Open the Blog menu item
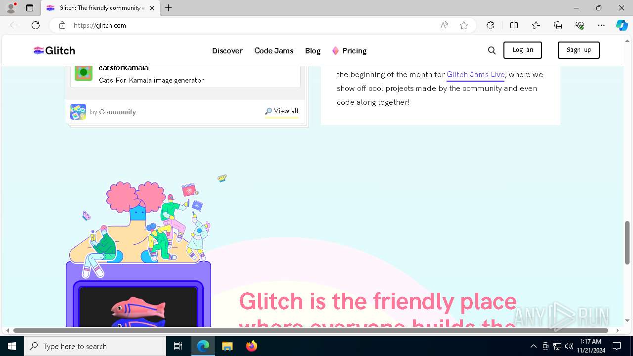This screenshot has width=633, height=356. click(x=313, y=50)
